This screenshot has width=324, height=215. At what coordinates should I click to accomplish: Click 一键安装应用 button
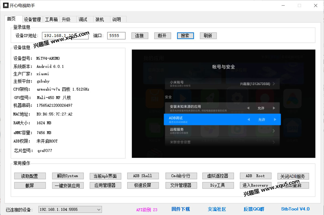point(68,185)
